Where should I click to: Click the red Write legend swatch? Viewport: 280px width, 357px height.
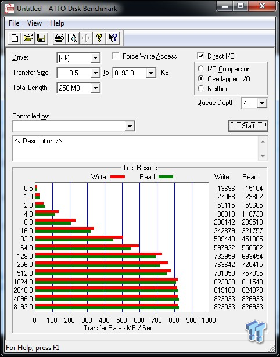coord(117,177)
